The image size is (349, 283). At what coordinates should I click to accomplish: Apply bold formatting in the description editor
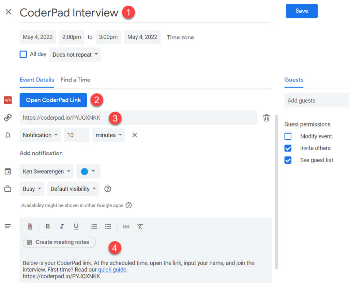click(x=47, y=226)
